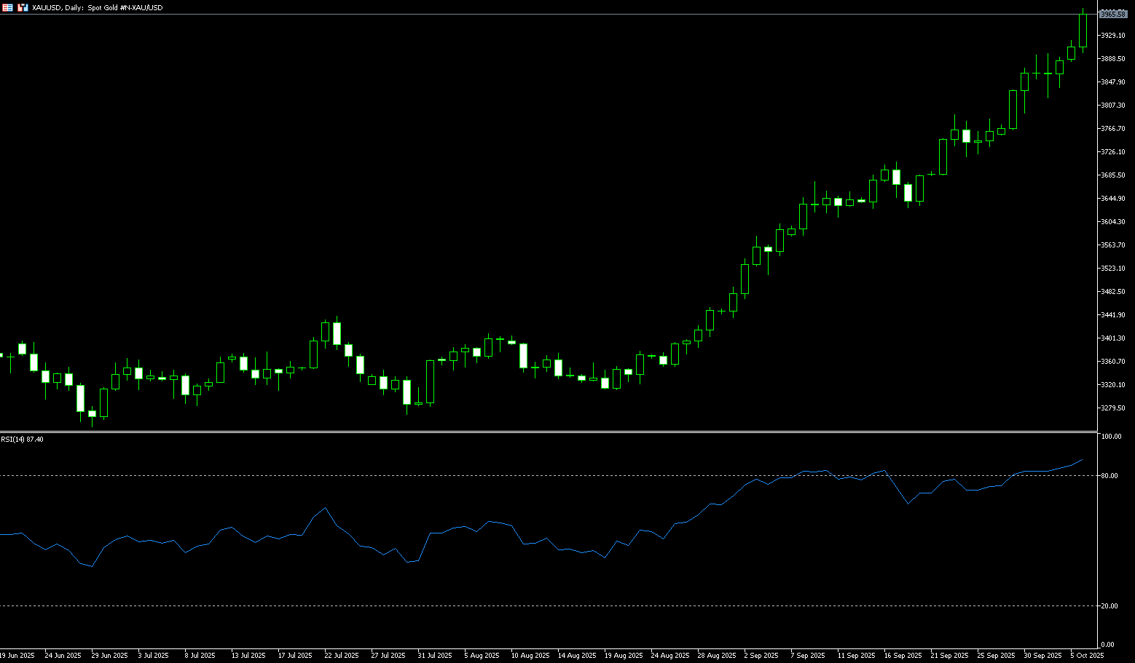Click the 22 Jul 2025 timeline date
This screenshot has width=1135, height=663.
tap(342, 655)
